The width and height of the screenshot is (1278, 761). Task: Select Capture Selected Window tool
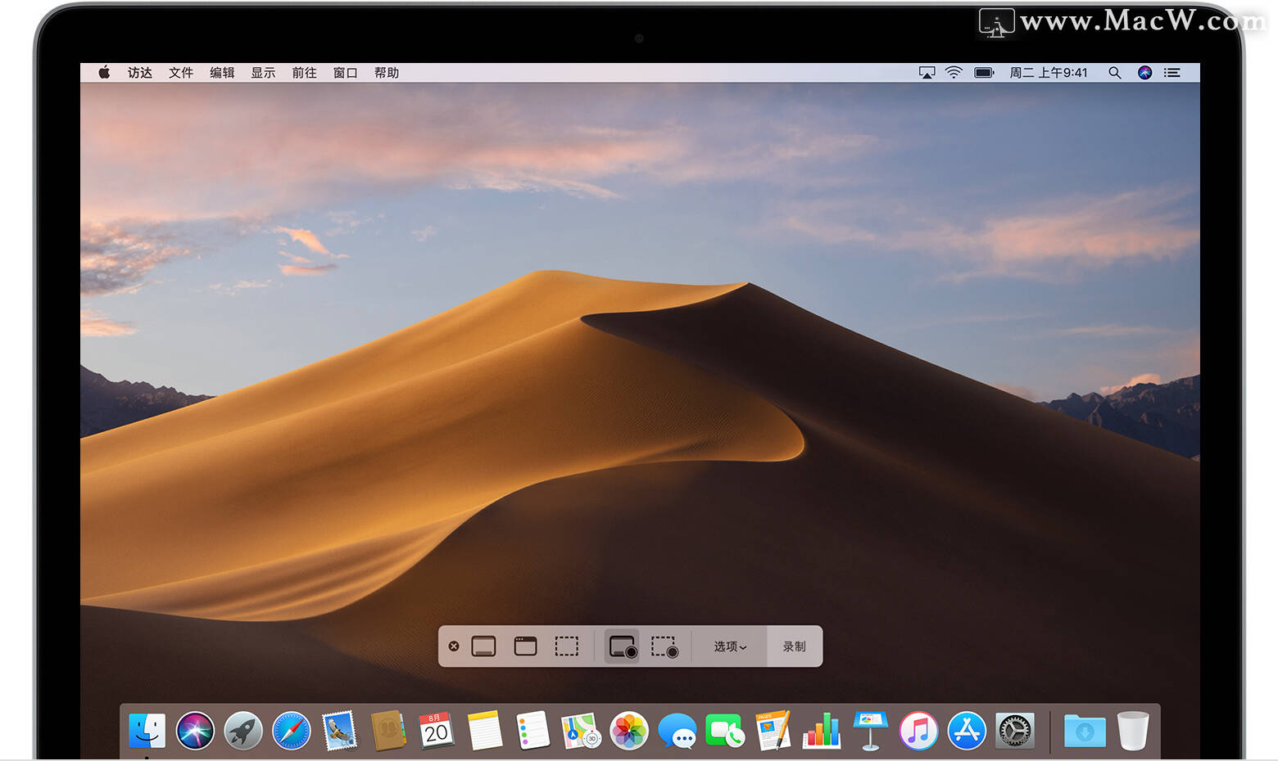point(525,646)
